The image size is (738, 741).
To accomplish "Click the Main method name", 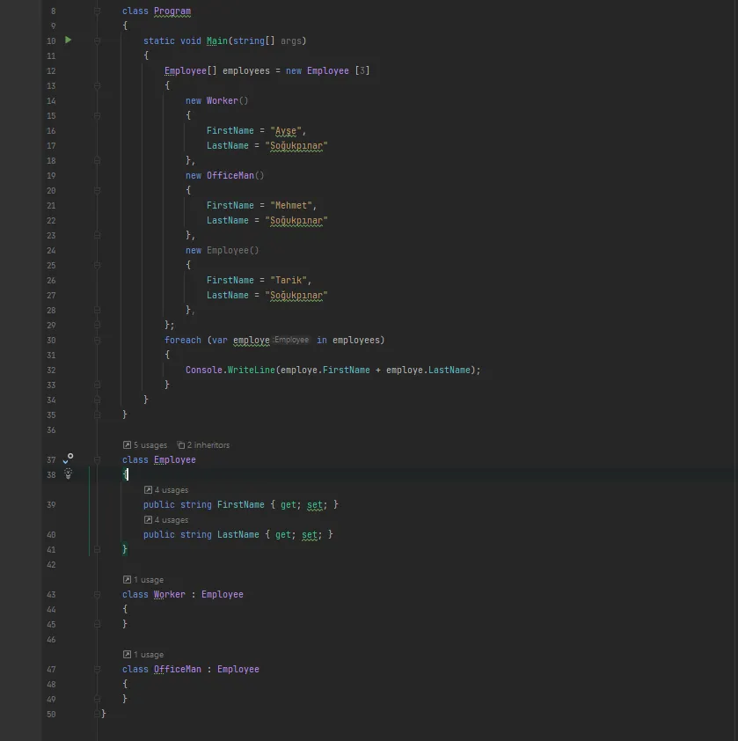I will [217, 40].
